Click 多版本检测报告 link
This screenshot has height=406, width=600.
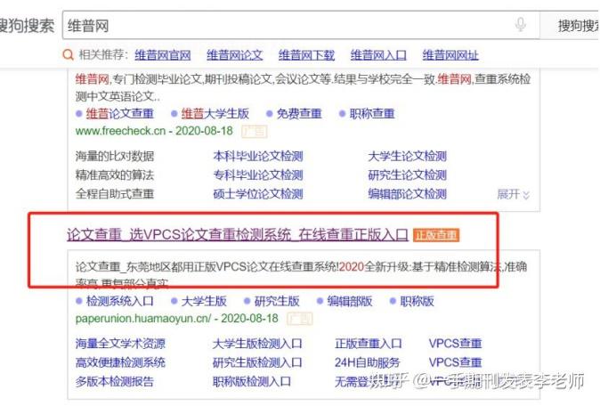[x=115, y=381]
